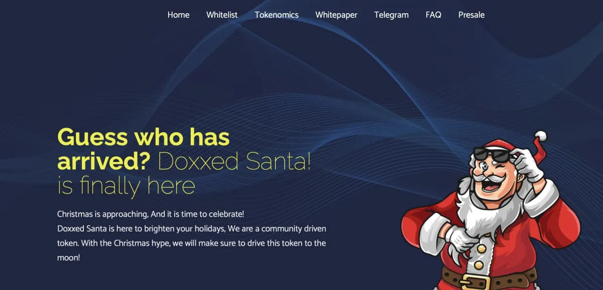The height and width of the screenshot is (290, 603).
Task: Select FAQ in the top menu
Action: click(x=433, y=15)
